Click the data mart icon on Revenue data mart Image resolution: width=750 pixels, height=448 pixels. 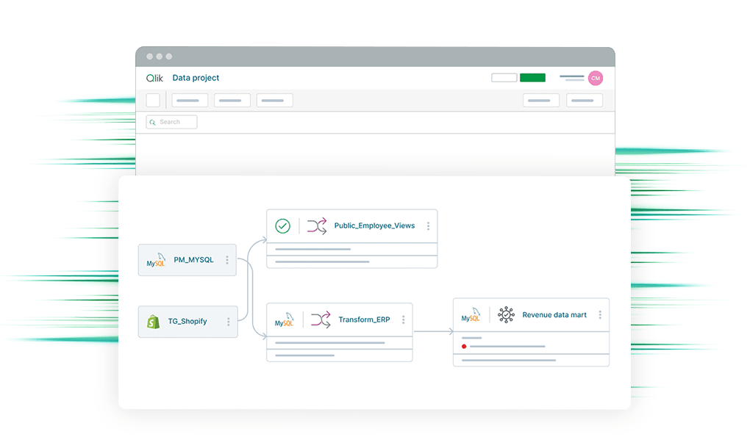[505, 314]
